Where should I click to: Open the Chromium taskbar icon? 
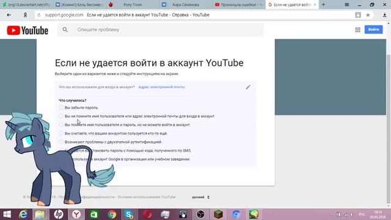[236, 215]
